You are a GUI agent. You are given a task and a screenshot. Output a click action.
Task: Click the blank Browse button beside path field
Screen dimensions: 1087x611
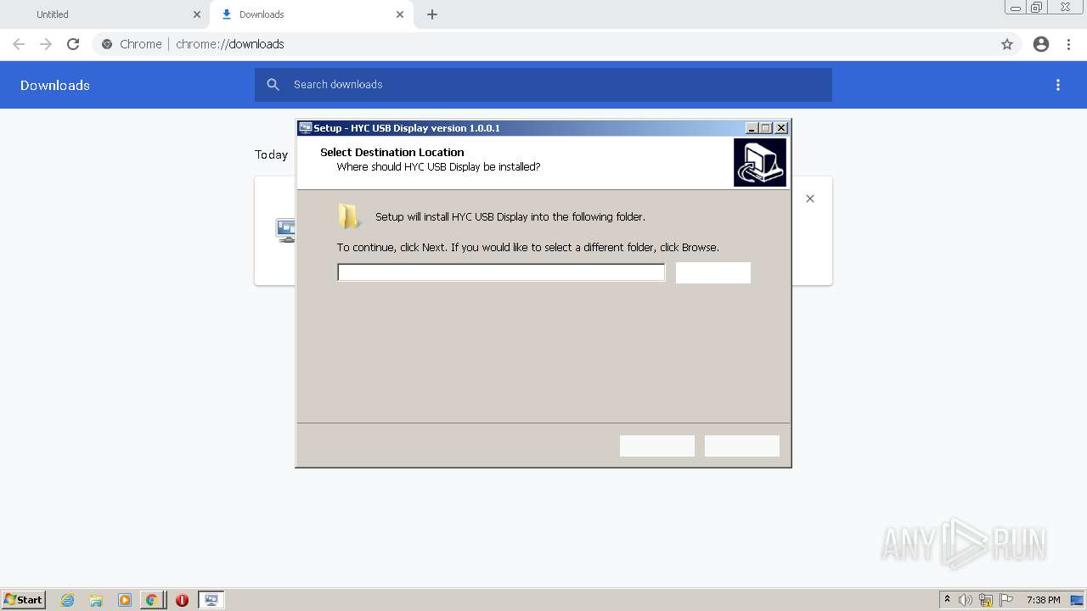coord(713,272)
